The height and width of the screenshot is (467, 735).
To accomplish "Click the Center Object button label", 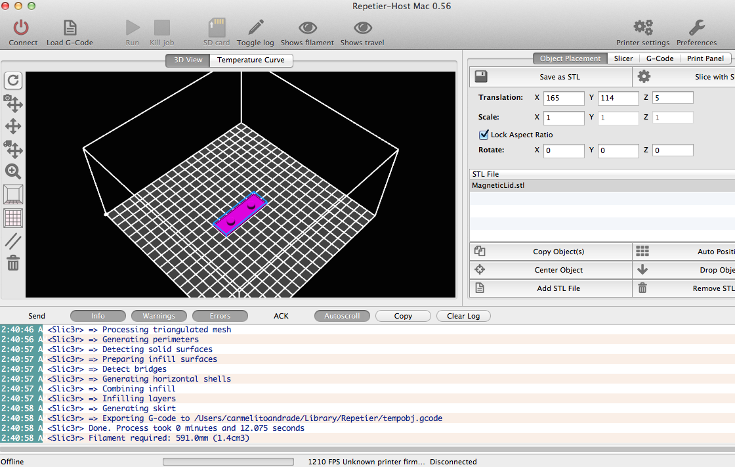I will pos(558,270).
